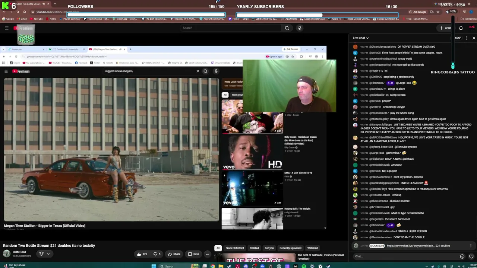Save the stream to a playlist
The image size is (477, 268).
tap(193, 254)
